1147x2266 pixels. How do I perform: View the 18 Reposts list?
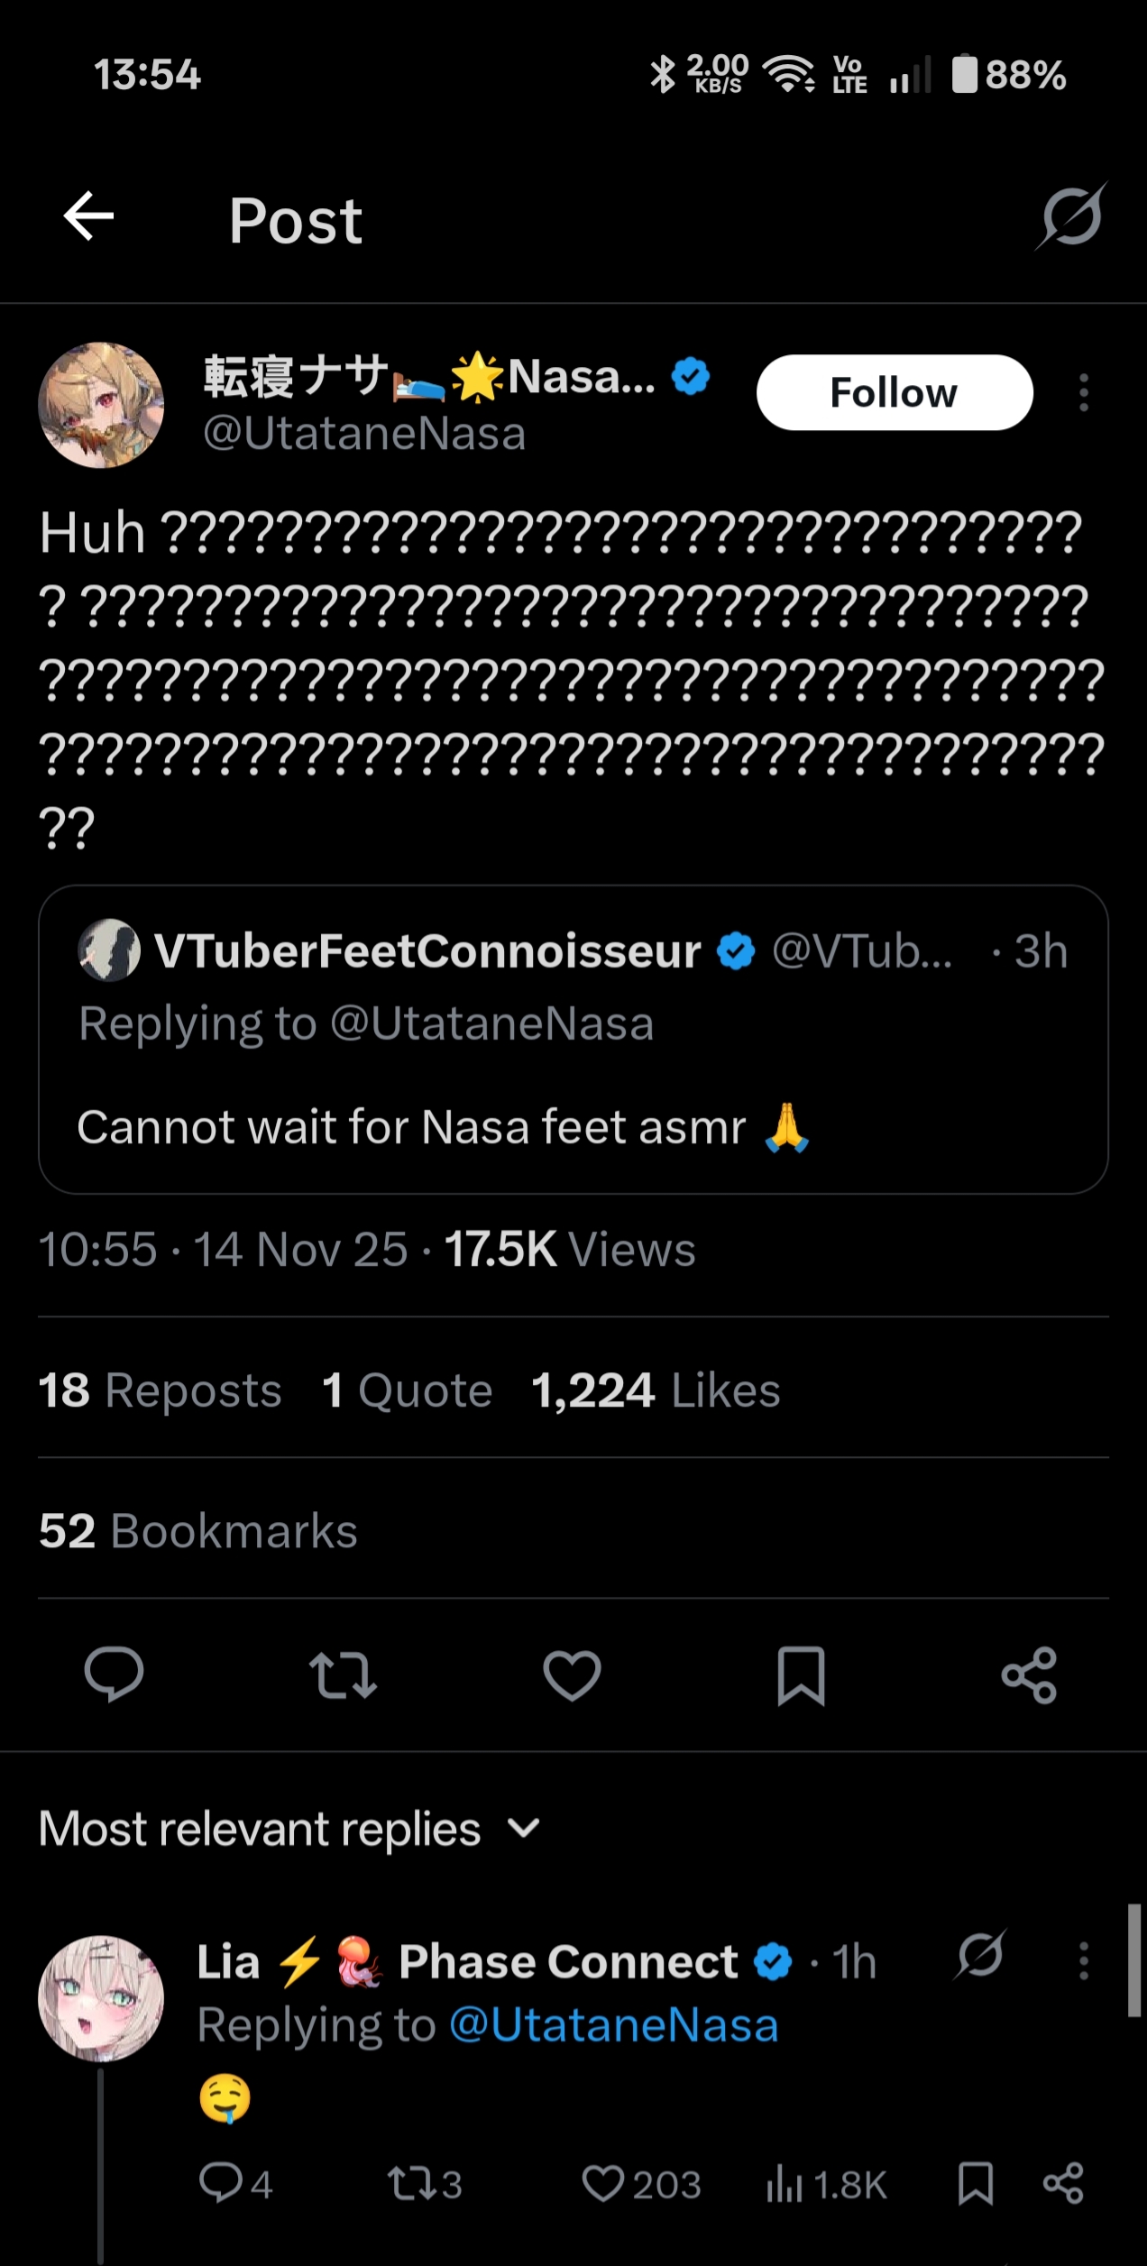[x=160, y=1390]
